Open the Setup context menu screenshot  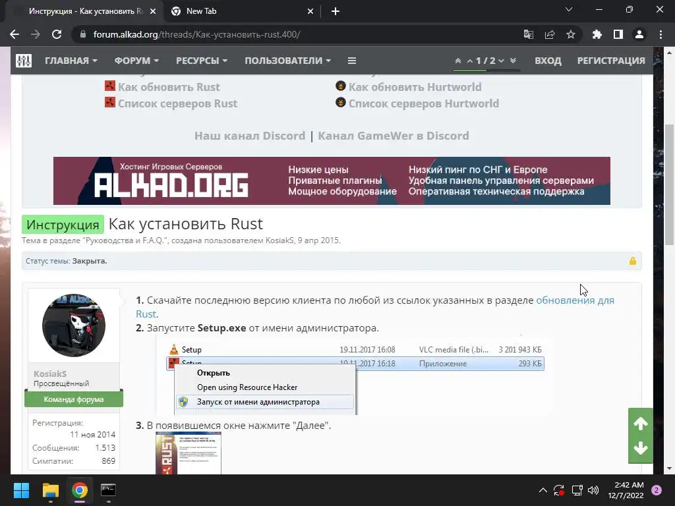pyautogui.click(x=353, y=375)
